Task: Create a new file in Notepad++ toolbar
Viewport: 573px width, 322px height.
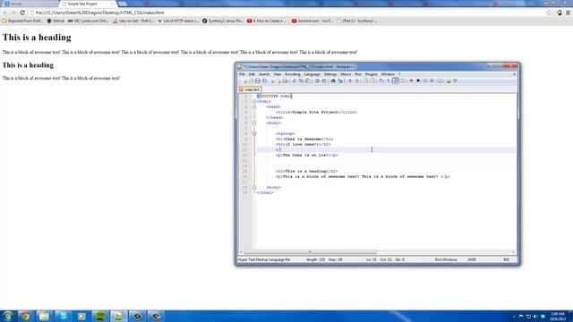Action: (244, 80)
